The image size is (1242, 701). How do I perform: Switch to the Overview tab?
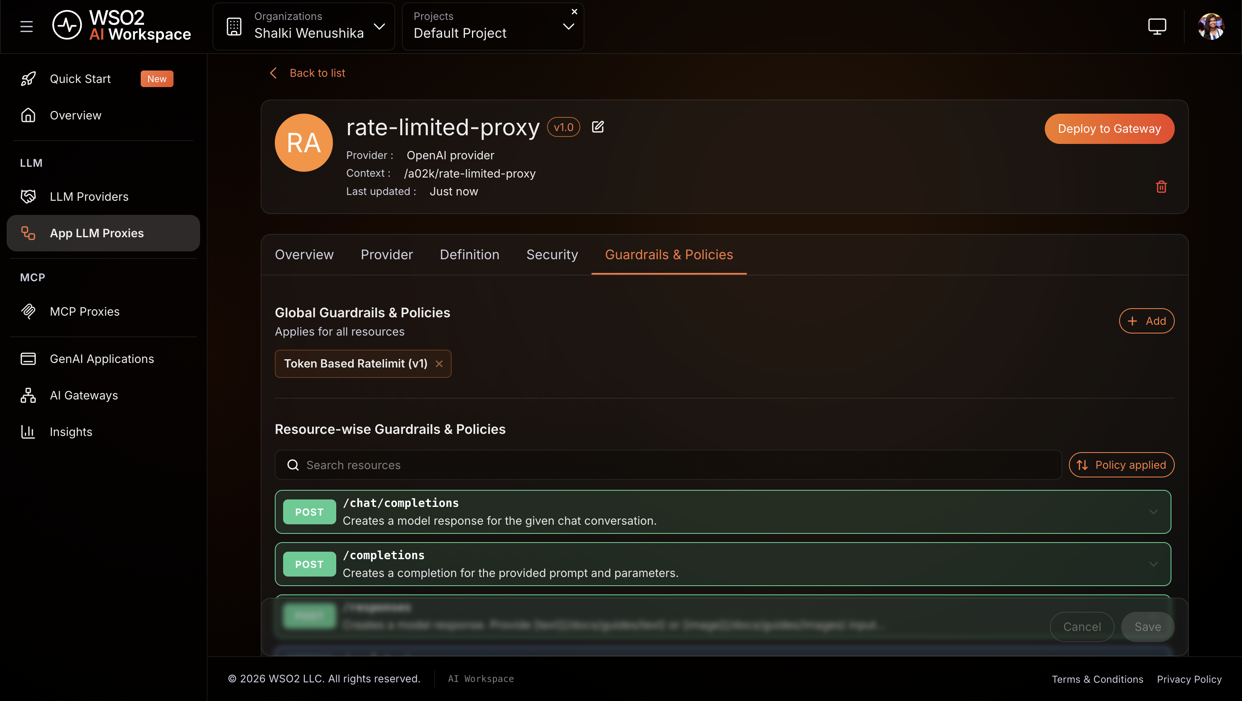[x=304, y=254]
